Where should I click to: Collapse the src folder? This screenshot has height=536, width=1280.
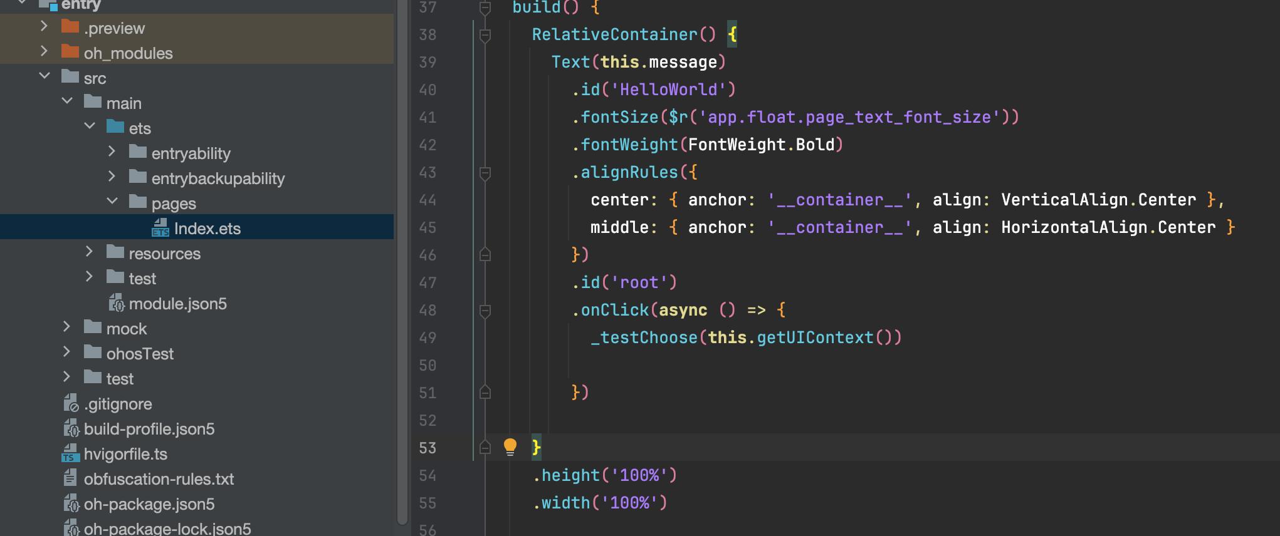click(x=45, y=77)
